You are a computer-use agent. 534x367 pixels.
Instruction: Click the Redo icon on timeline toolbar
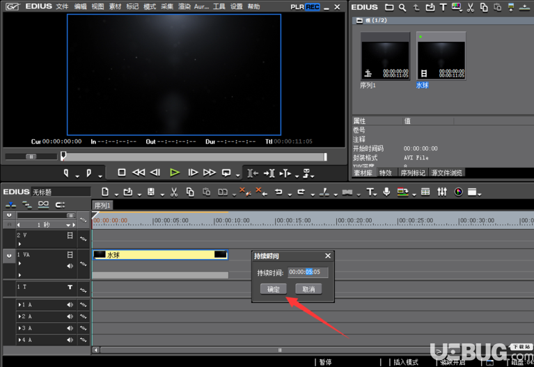click(301, 192)
